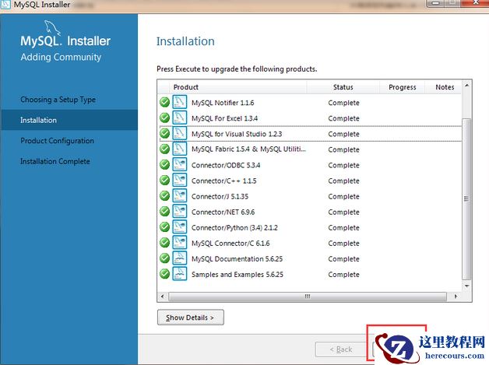Select MySQL for Visual Studio 1.2.3 text
489x365 pixels.
[237, 134]
